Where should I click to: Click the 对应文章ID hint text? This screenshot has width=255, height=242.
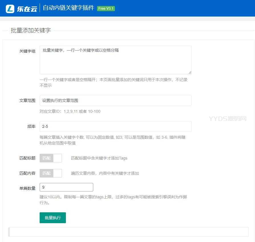click(70, 111)
